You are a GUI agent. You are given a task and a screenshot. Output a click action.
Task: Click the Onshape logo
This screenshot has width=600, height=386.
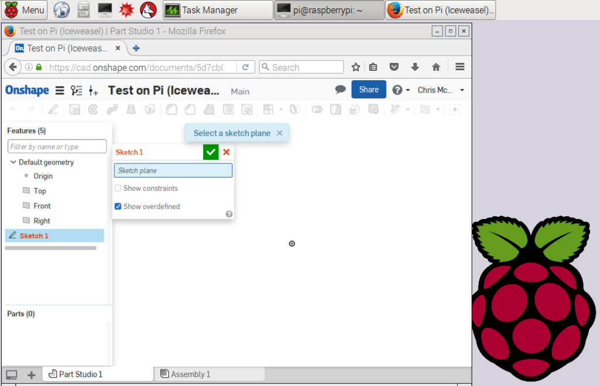[x=27, y=90]
